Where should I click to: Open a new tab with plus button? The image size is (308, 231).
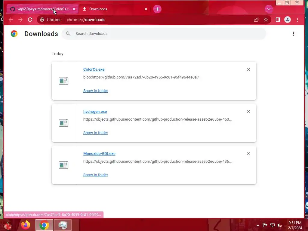point(157,9)
